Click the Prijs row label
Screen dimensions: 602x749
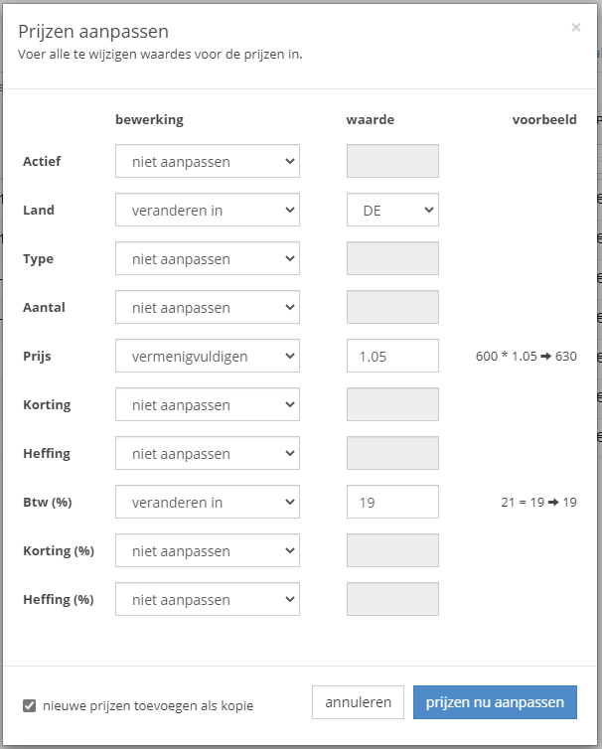37,357
